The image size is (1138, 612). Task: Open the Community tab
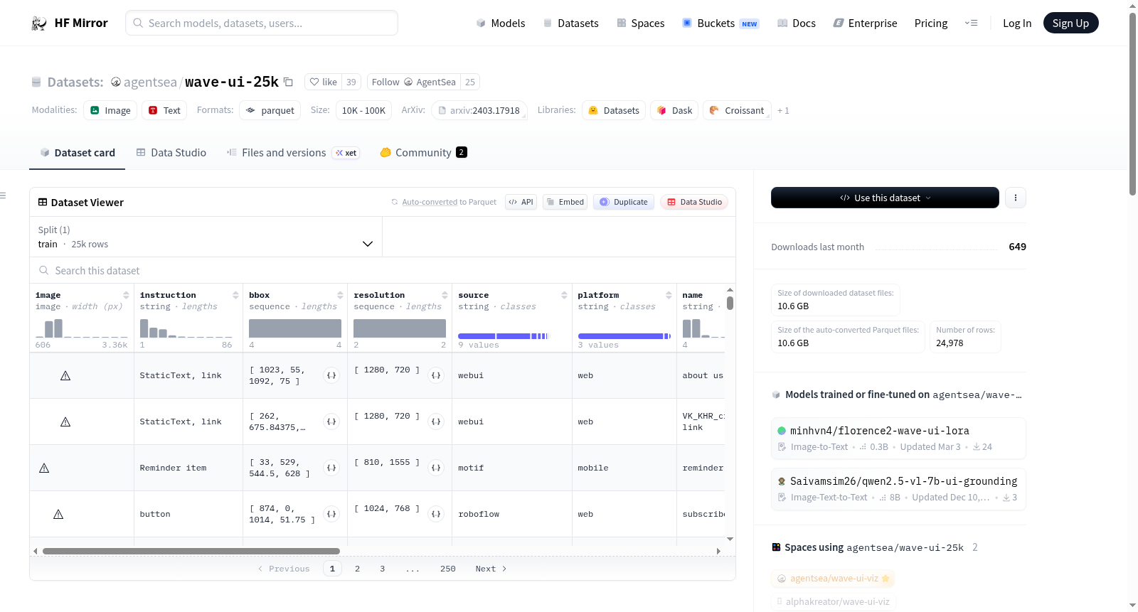point(423,152)
